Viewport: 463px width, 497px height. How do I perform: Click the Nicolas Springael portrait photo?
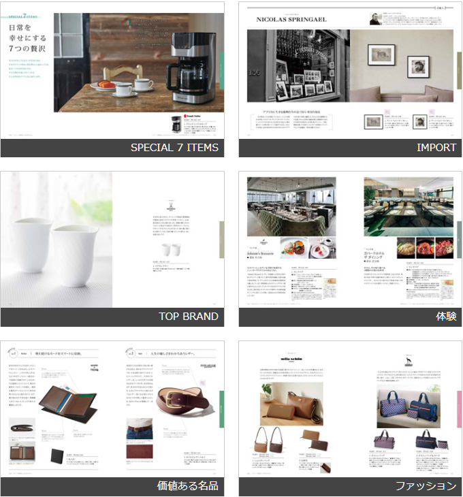[376, 18]
